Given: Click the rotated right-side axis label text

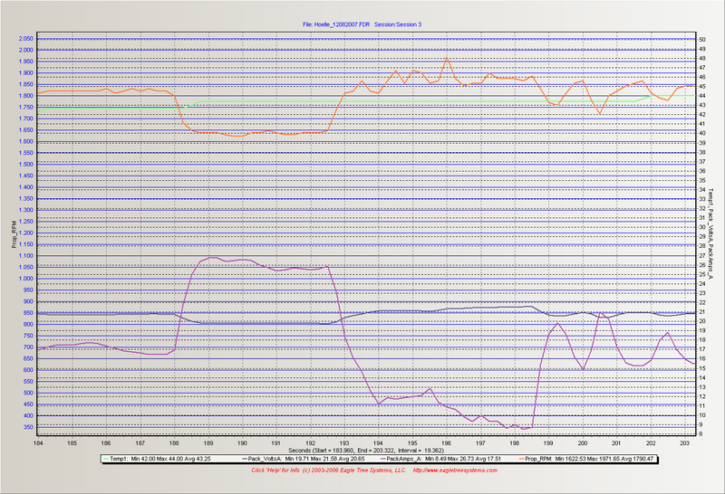Looking at the screenshot, I should click(711, 235).
